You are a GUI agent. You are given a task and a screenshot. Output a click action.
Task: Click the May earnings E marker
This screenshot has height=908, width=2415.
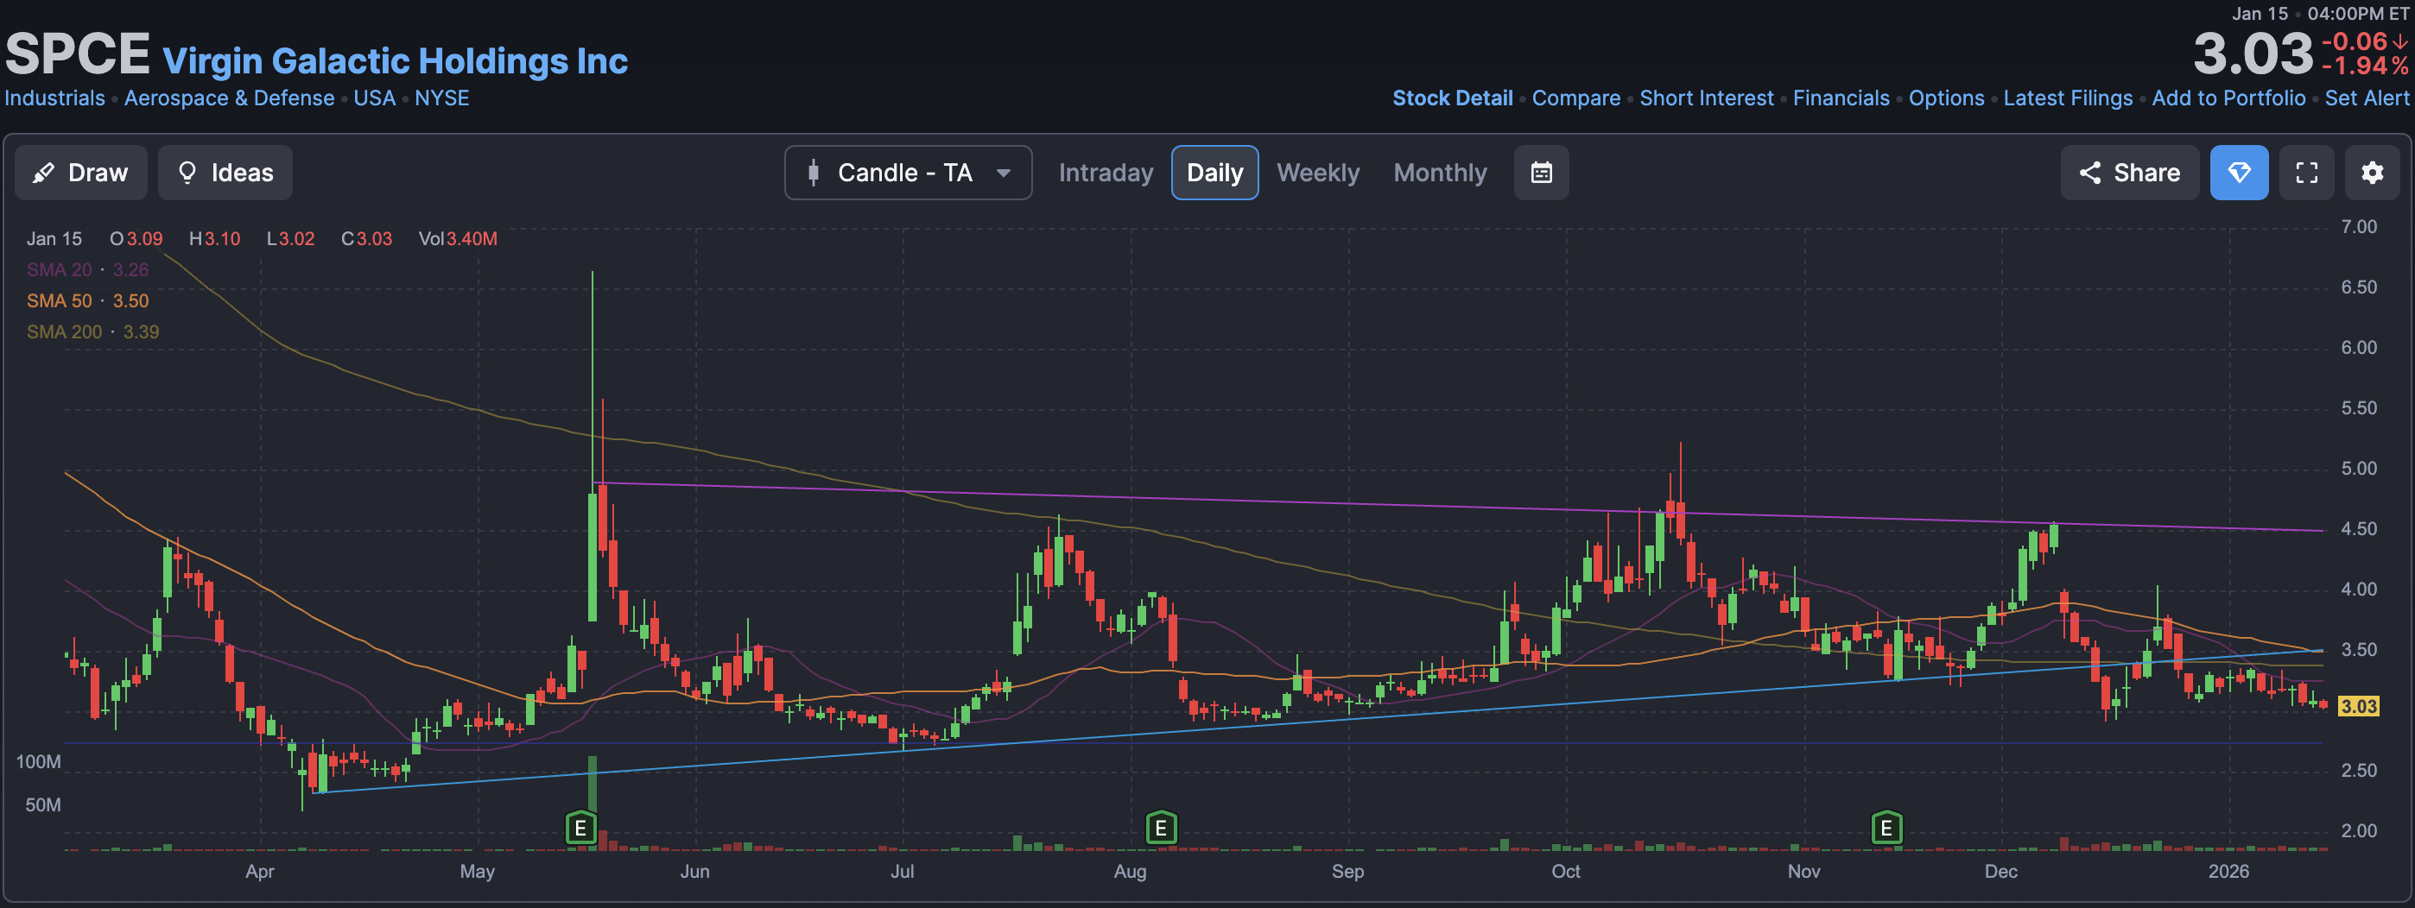pyautogui.click(x=580, y=829)
